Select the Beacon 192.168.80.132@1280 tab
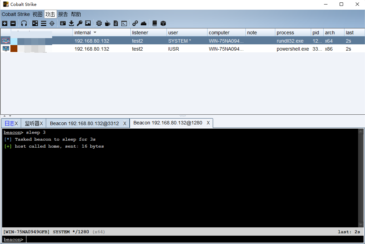The height and width of the screenshot is (244, 365). coord(168,123)
